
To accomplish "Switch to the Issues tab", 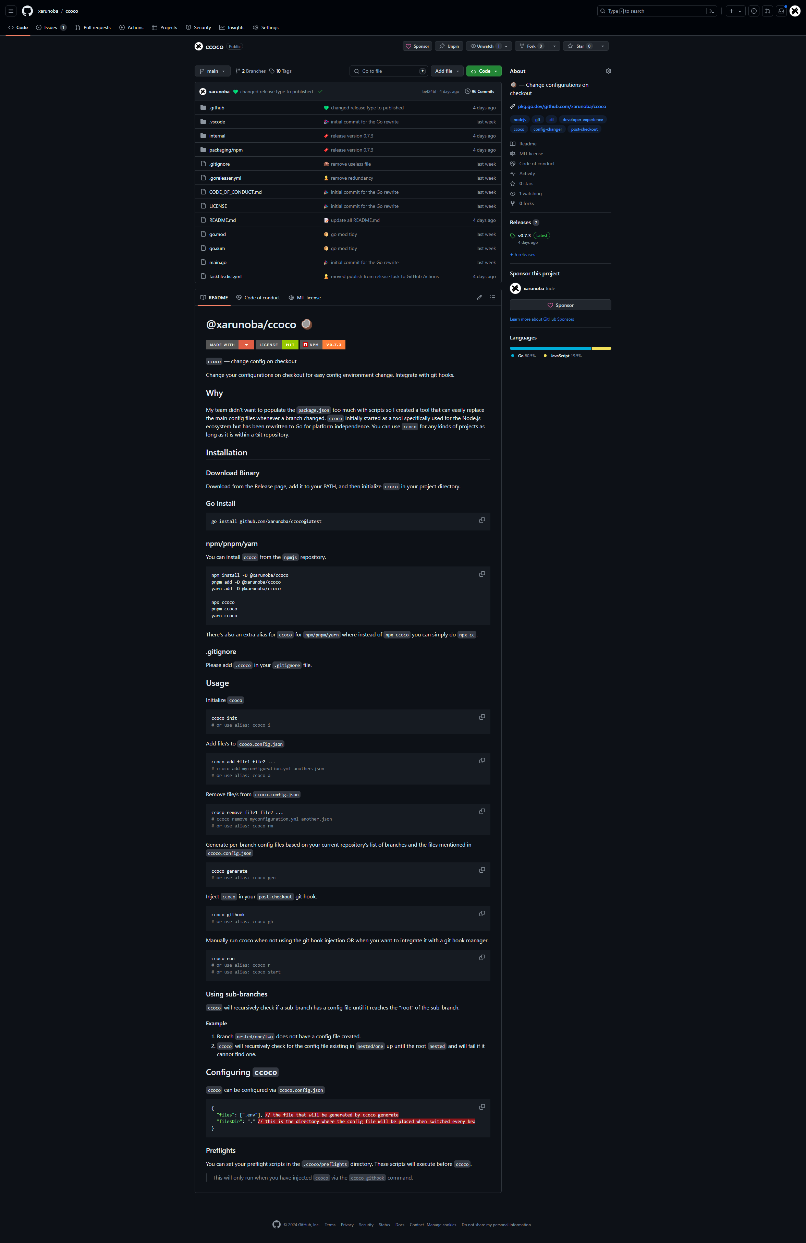I will pyautogui.click(x=50, y=27).
